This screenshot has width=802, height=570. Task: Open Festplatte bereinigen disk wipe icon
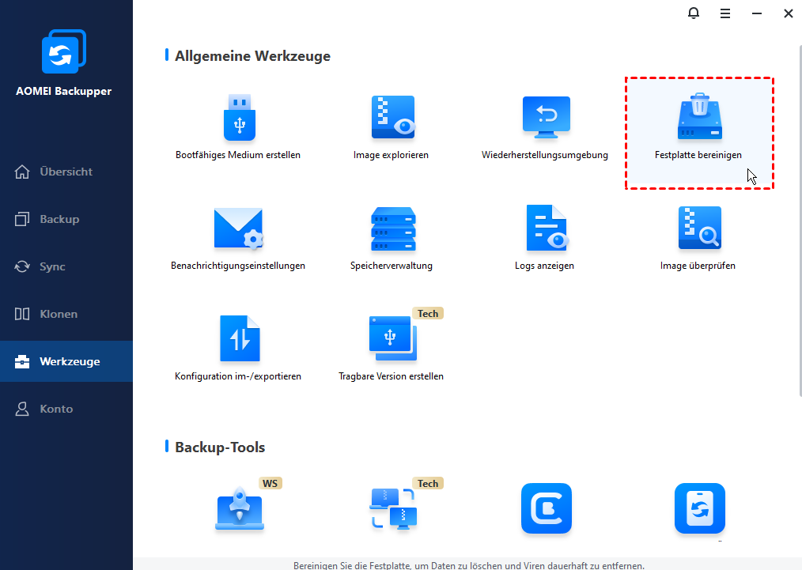[700, 116]
